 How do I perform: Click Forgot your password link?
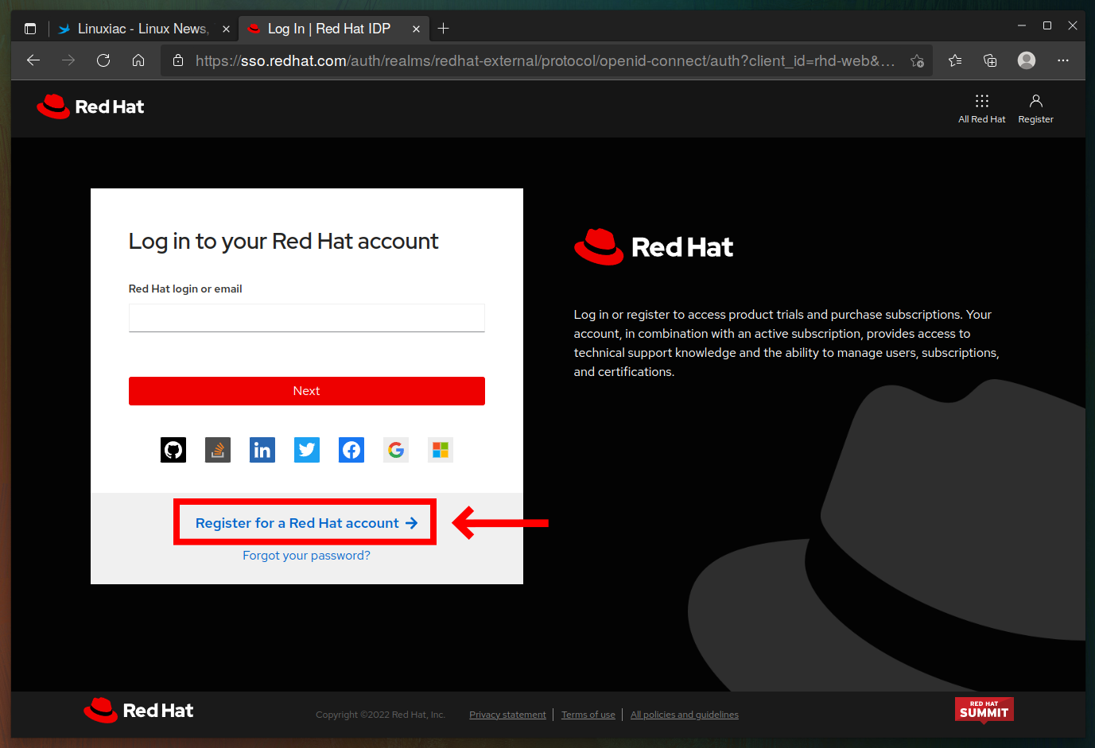point(306,556)
